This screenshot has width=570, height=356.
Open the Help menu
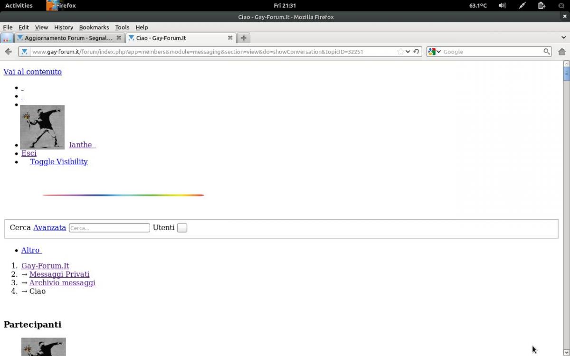(142, 28)
